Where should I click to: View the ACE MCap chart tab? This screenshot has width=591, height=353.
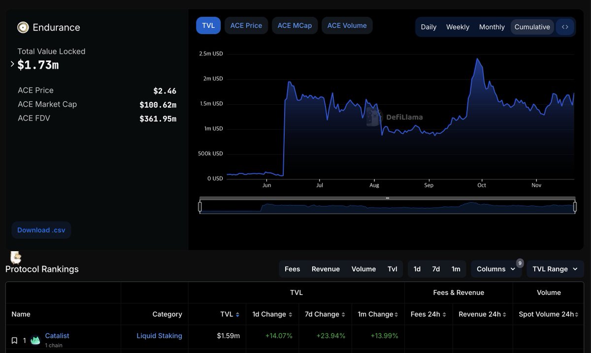pyautogui.click(x=295, y=25)
